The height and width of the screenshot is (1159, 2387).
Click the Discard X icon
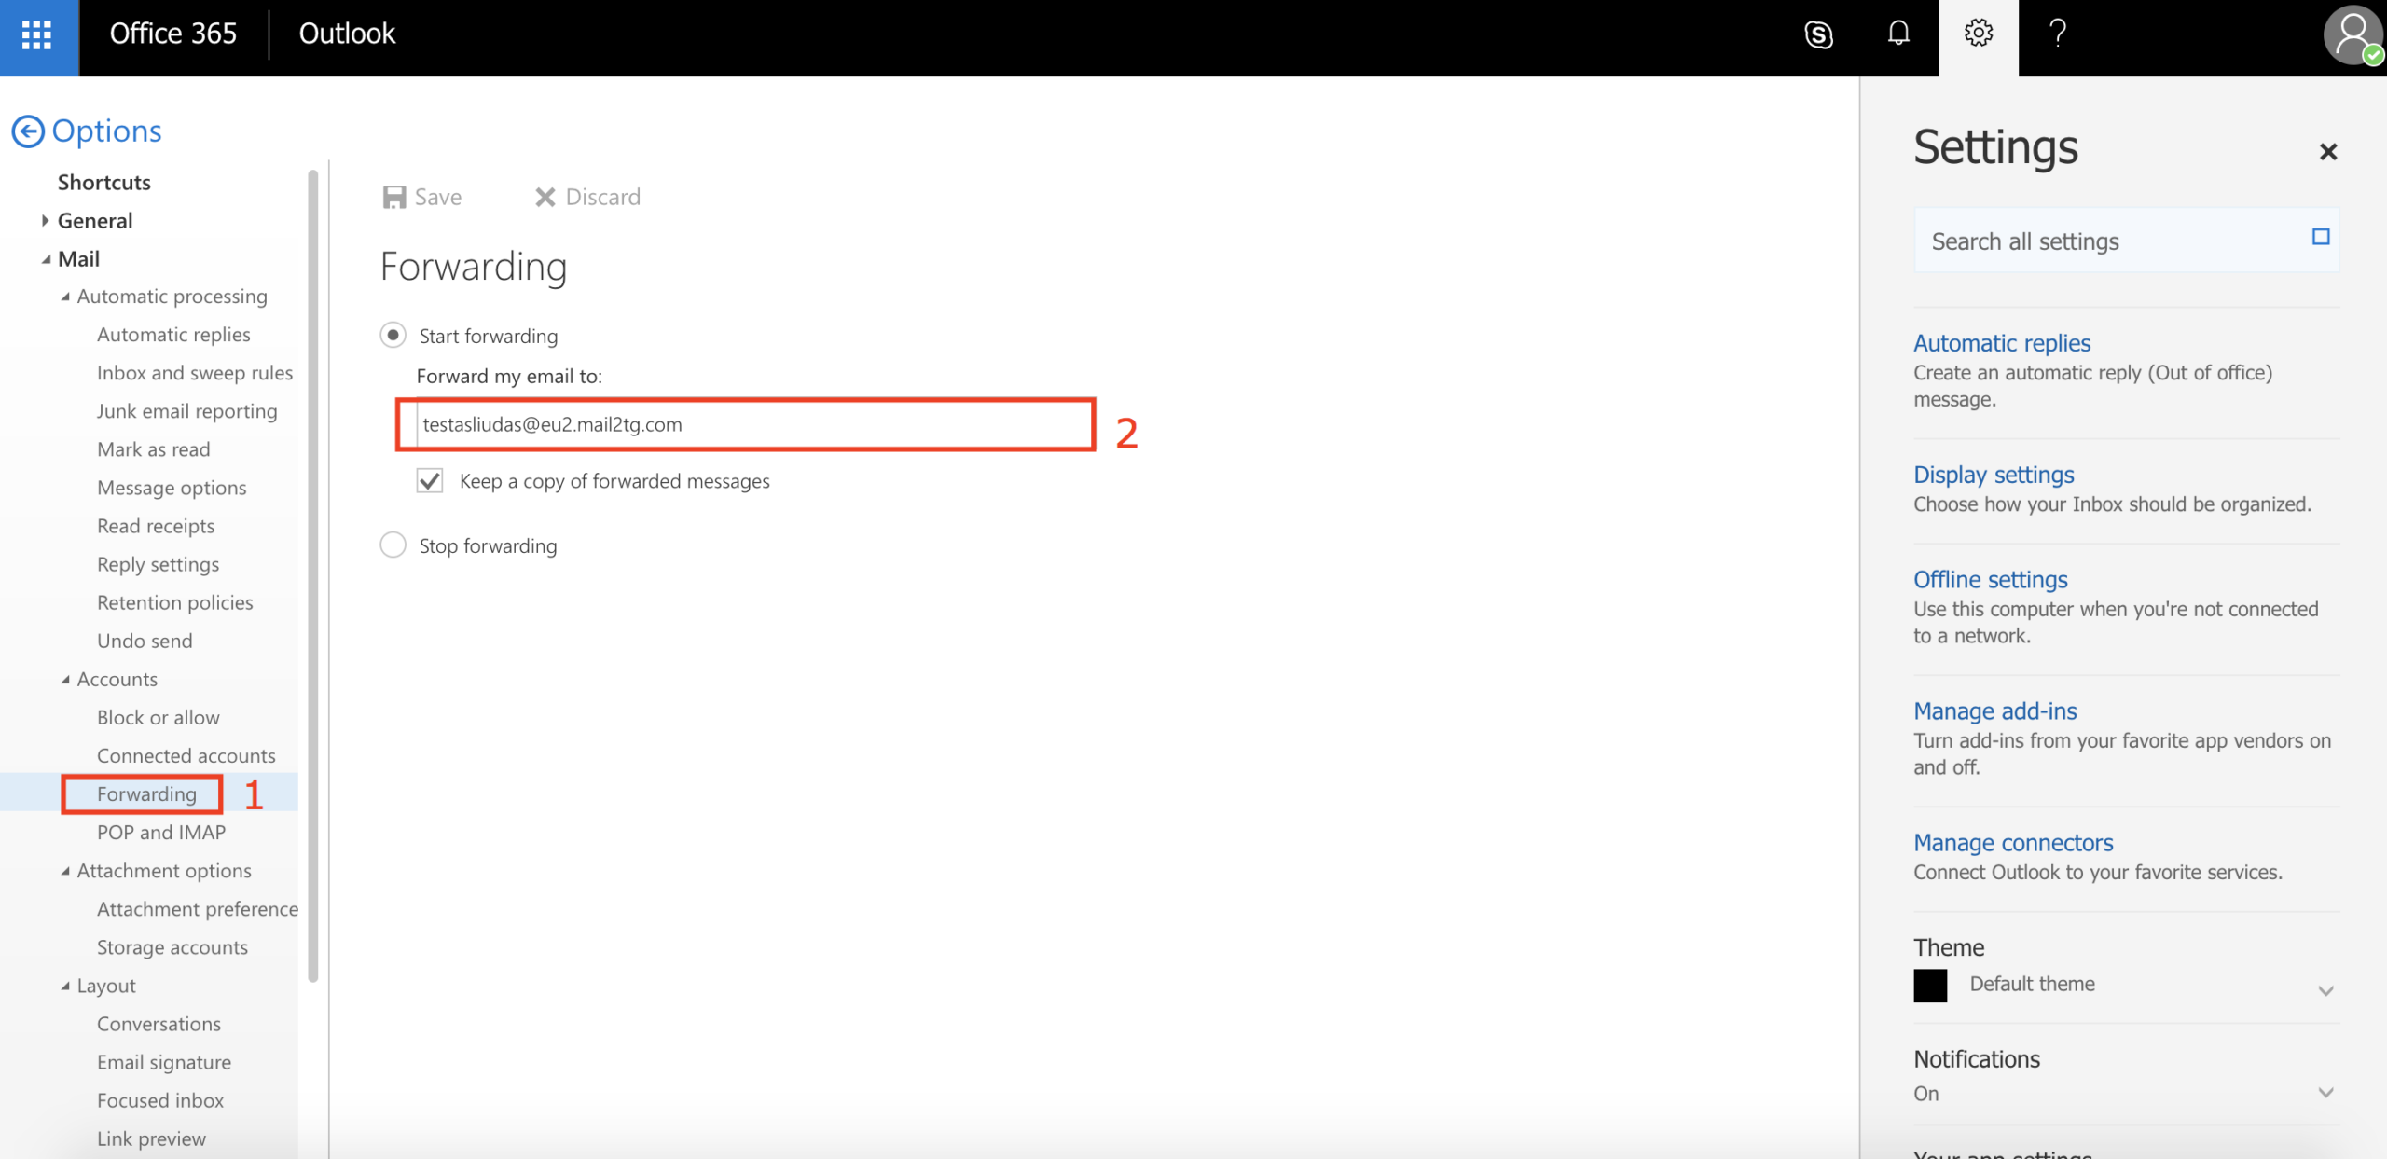click(545, 197)
